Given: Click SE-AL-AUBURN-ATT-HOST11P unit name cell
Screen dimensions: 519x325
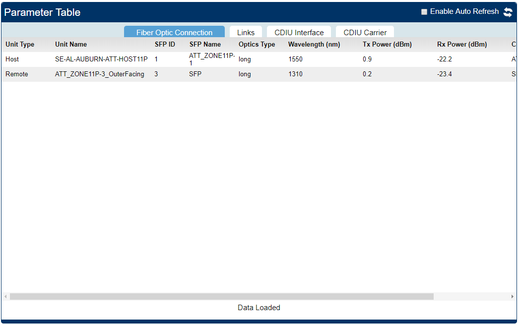Looking at the screenshot, I should pos(101,59).
